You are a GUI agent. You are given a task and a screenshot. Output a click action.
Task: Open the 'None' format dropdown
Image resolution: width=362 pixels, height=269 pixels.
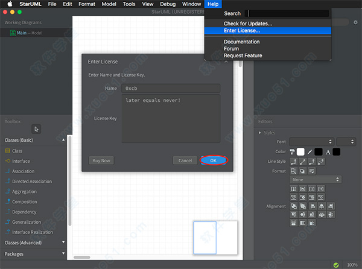click(315, 180)
